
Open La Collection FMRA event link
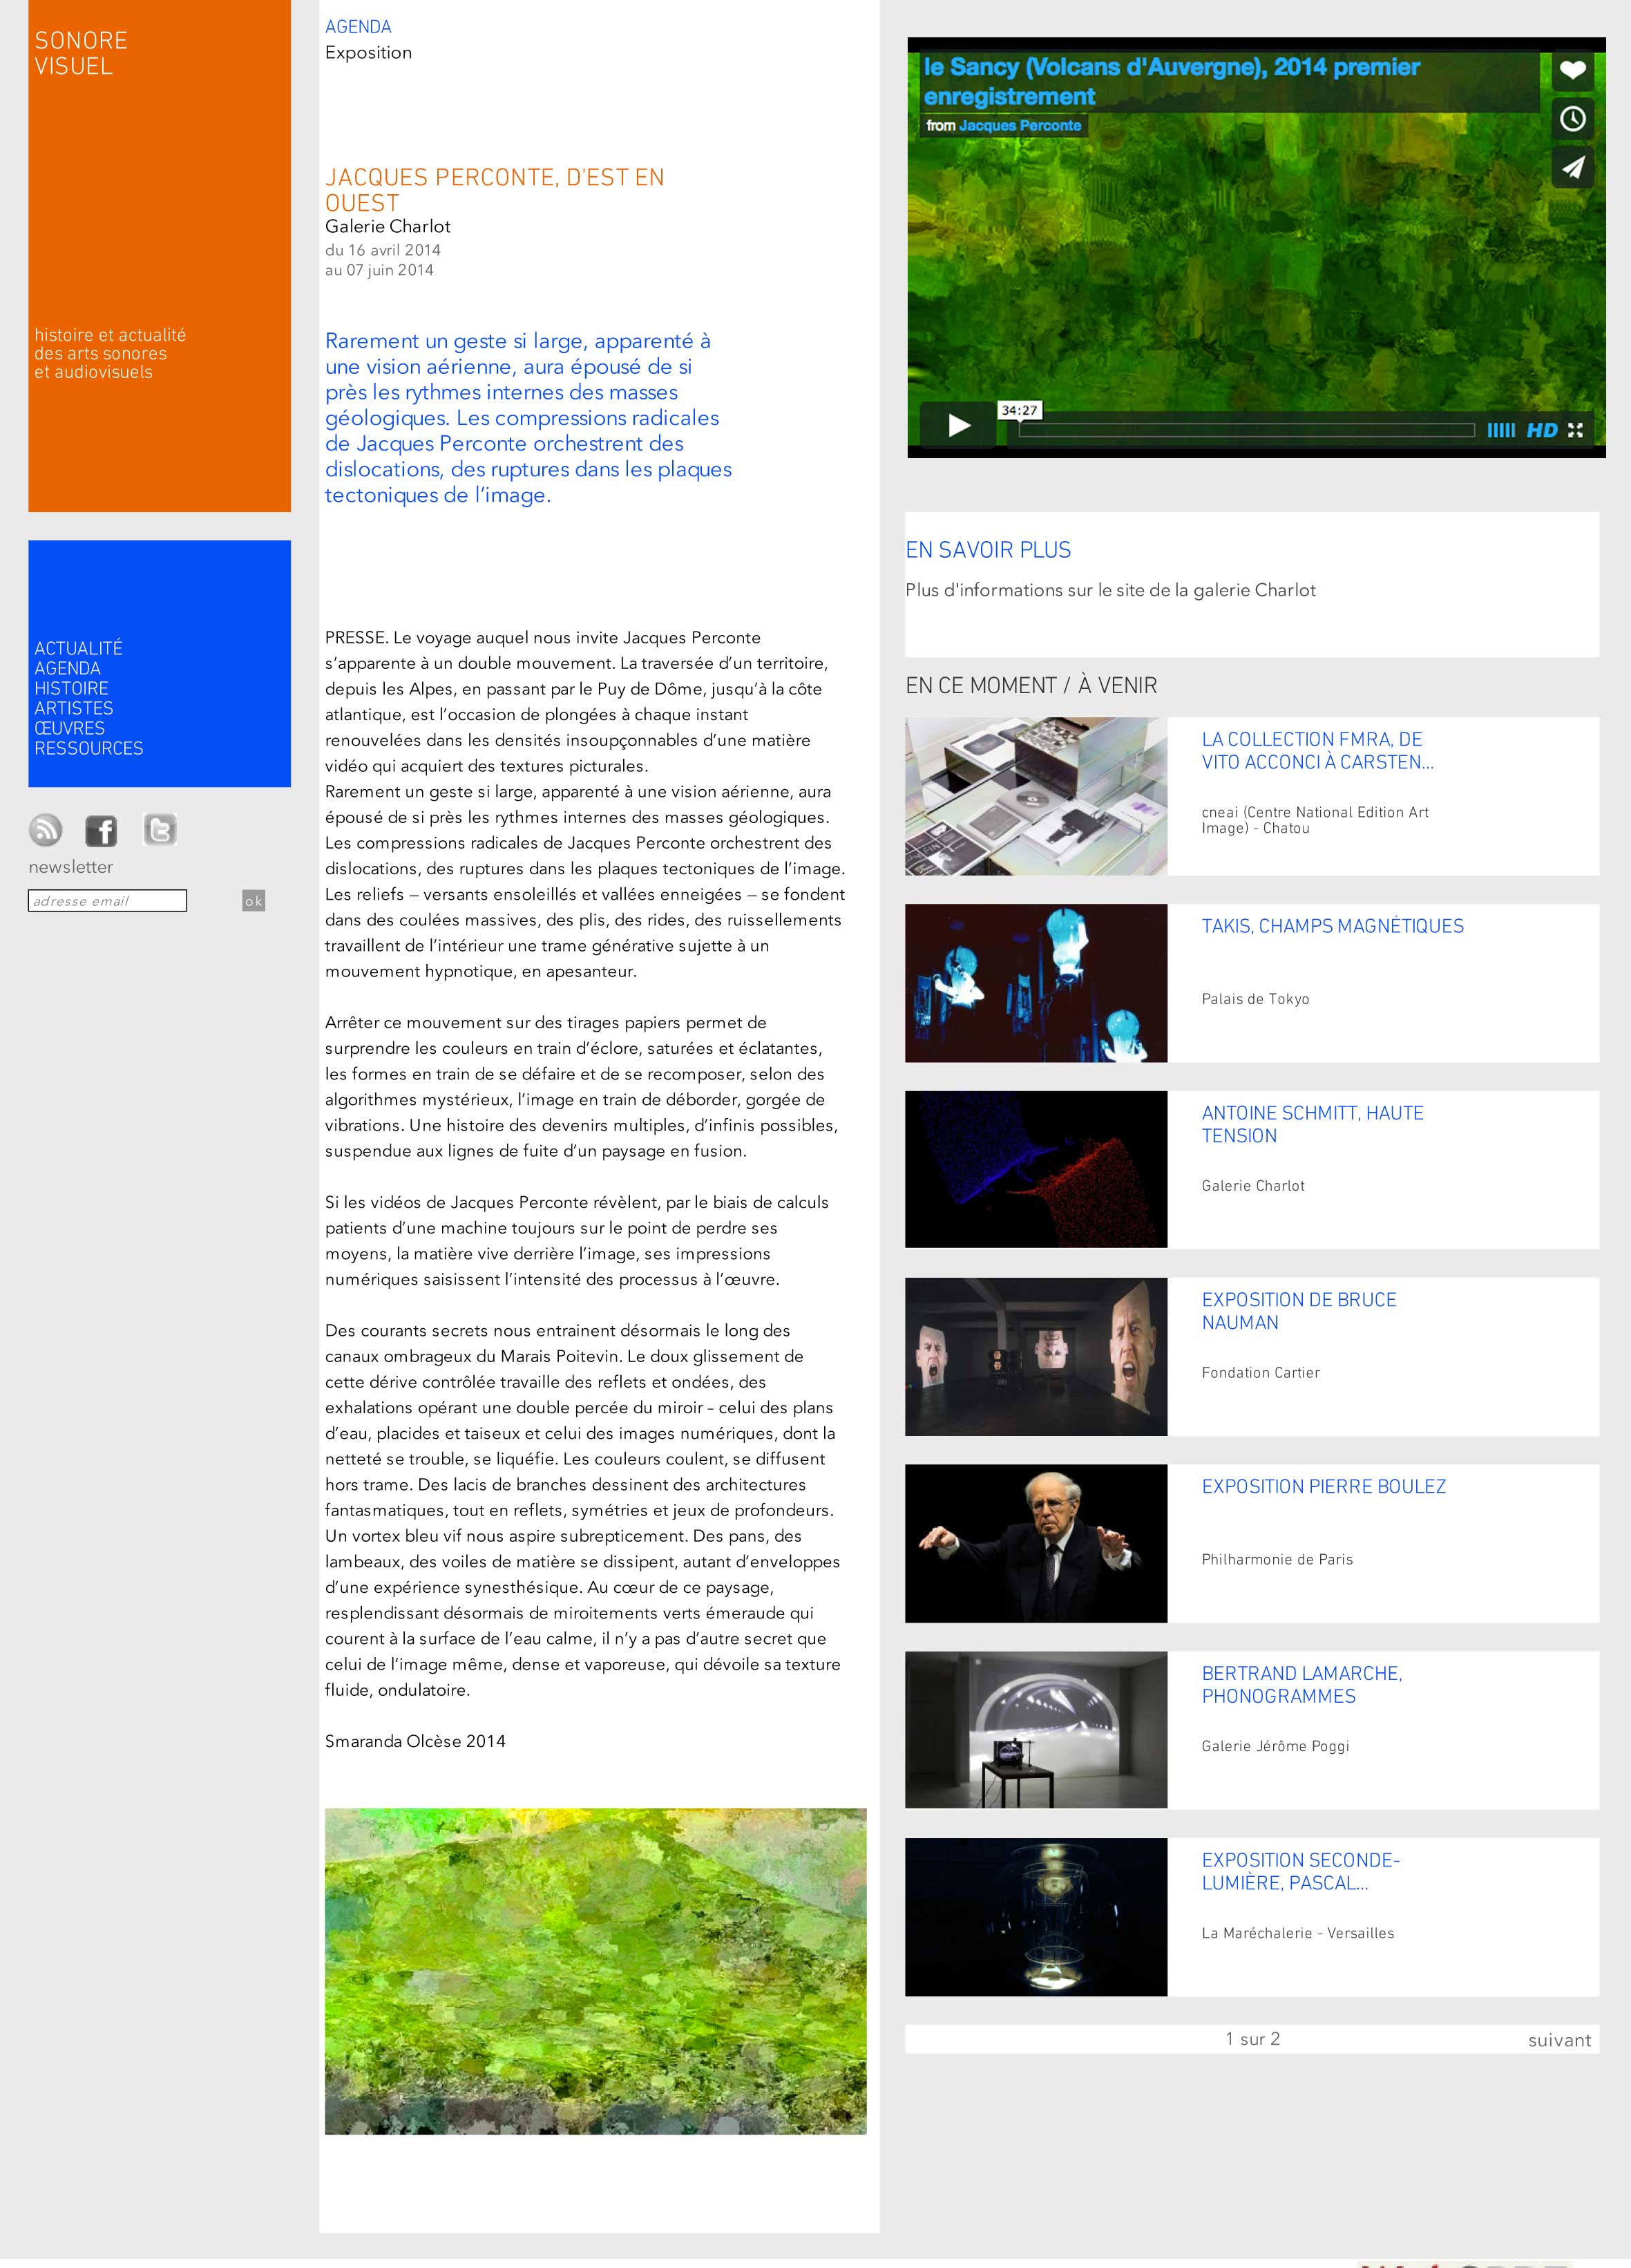pos(1317,750)
